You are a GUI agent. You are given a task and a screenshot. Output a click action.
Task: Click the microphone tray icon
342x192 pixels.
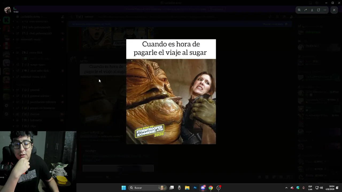[x=304, y=188]
